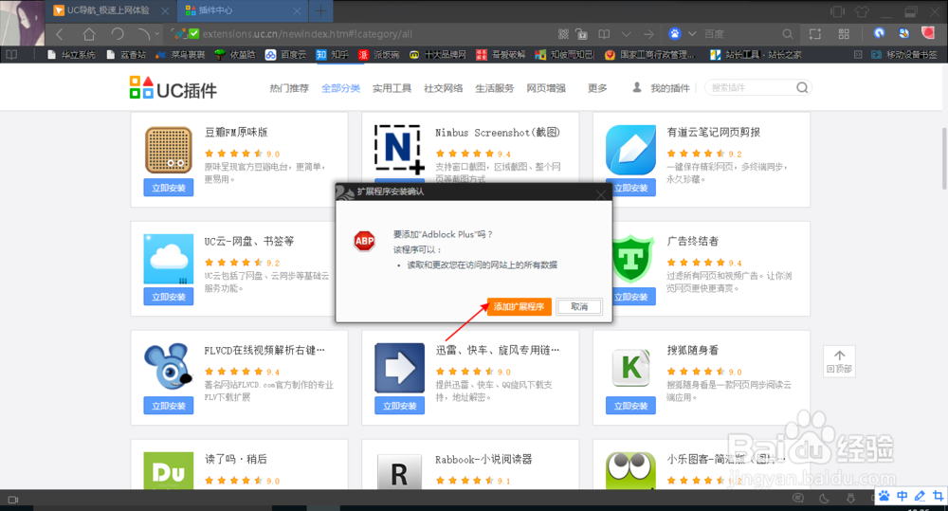Confirm with 添加扩展程序 button

pyautogui.click(x=520, y=306)
